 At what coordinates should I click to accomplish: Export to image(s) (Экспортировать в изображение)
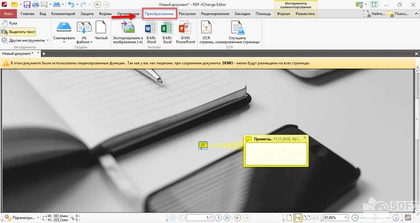point(128,32)
